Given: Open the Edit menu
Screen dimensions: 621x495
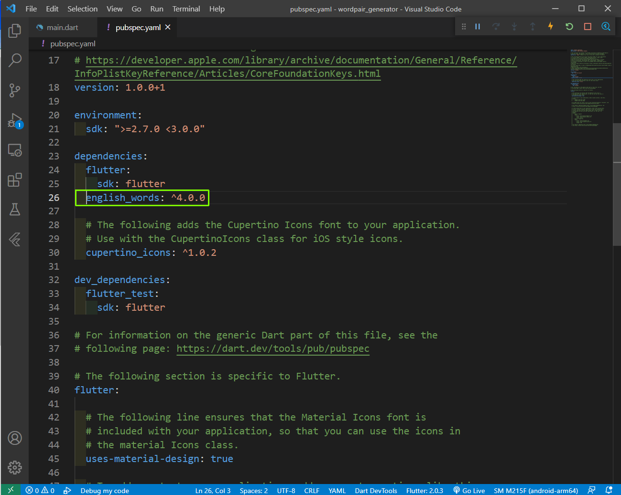Looking at the screenshot, I should [52, 9].
